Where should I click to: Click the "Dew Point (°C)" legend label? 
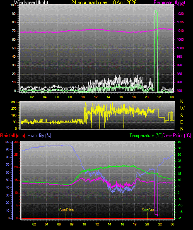pos(177,136)
